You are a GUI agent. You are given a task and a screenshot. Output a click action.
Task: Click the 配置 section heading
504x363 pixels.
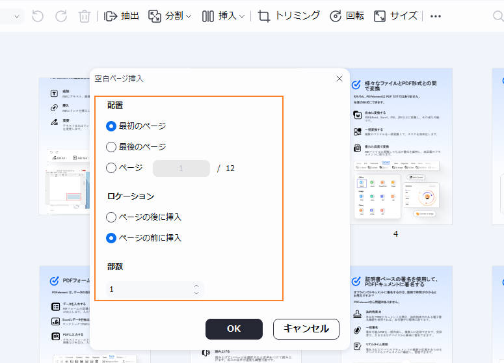click(x=115, y=105)
